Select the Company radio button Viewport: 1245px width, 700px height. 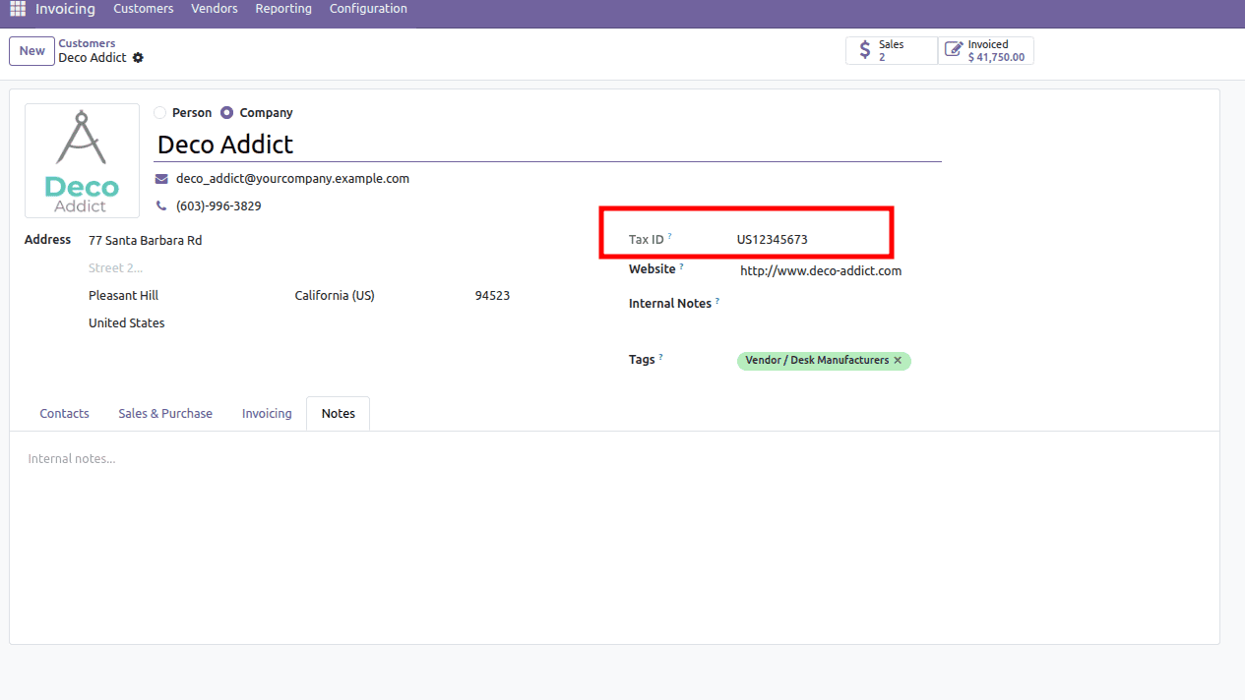click(226, 112)
